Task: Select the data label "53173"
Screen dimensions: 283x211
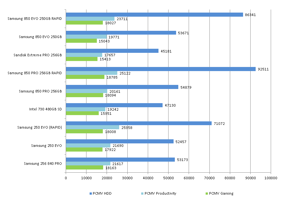Action: (182, 160)
